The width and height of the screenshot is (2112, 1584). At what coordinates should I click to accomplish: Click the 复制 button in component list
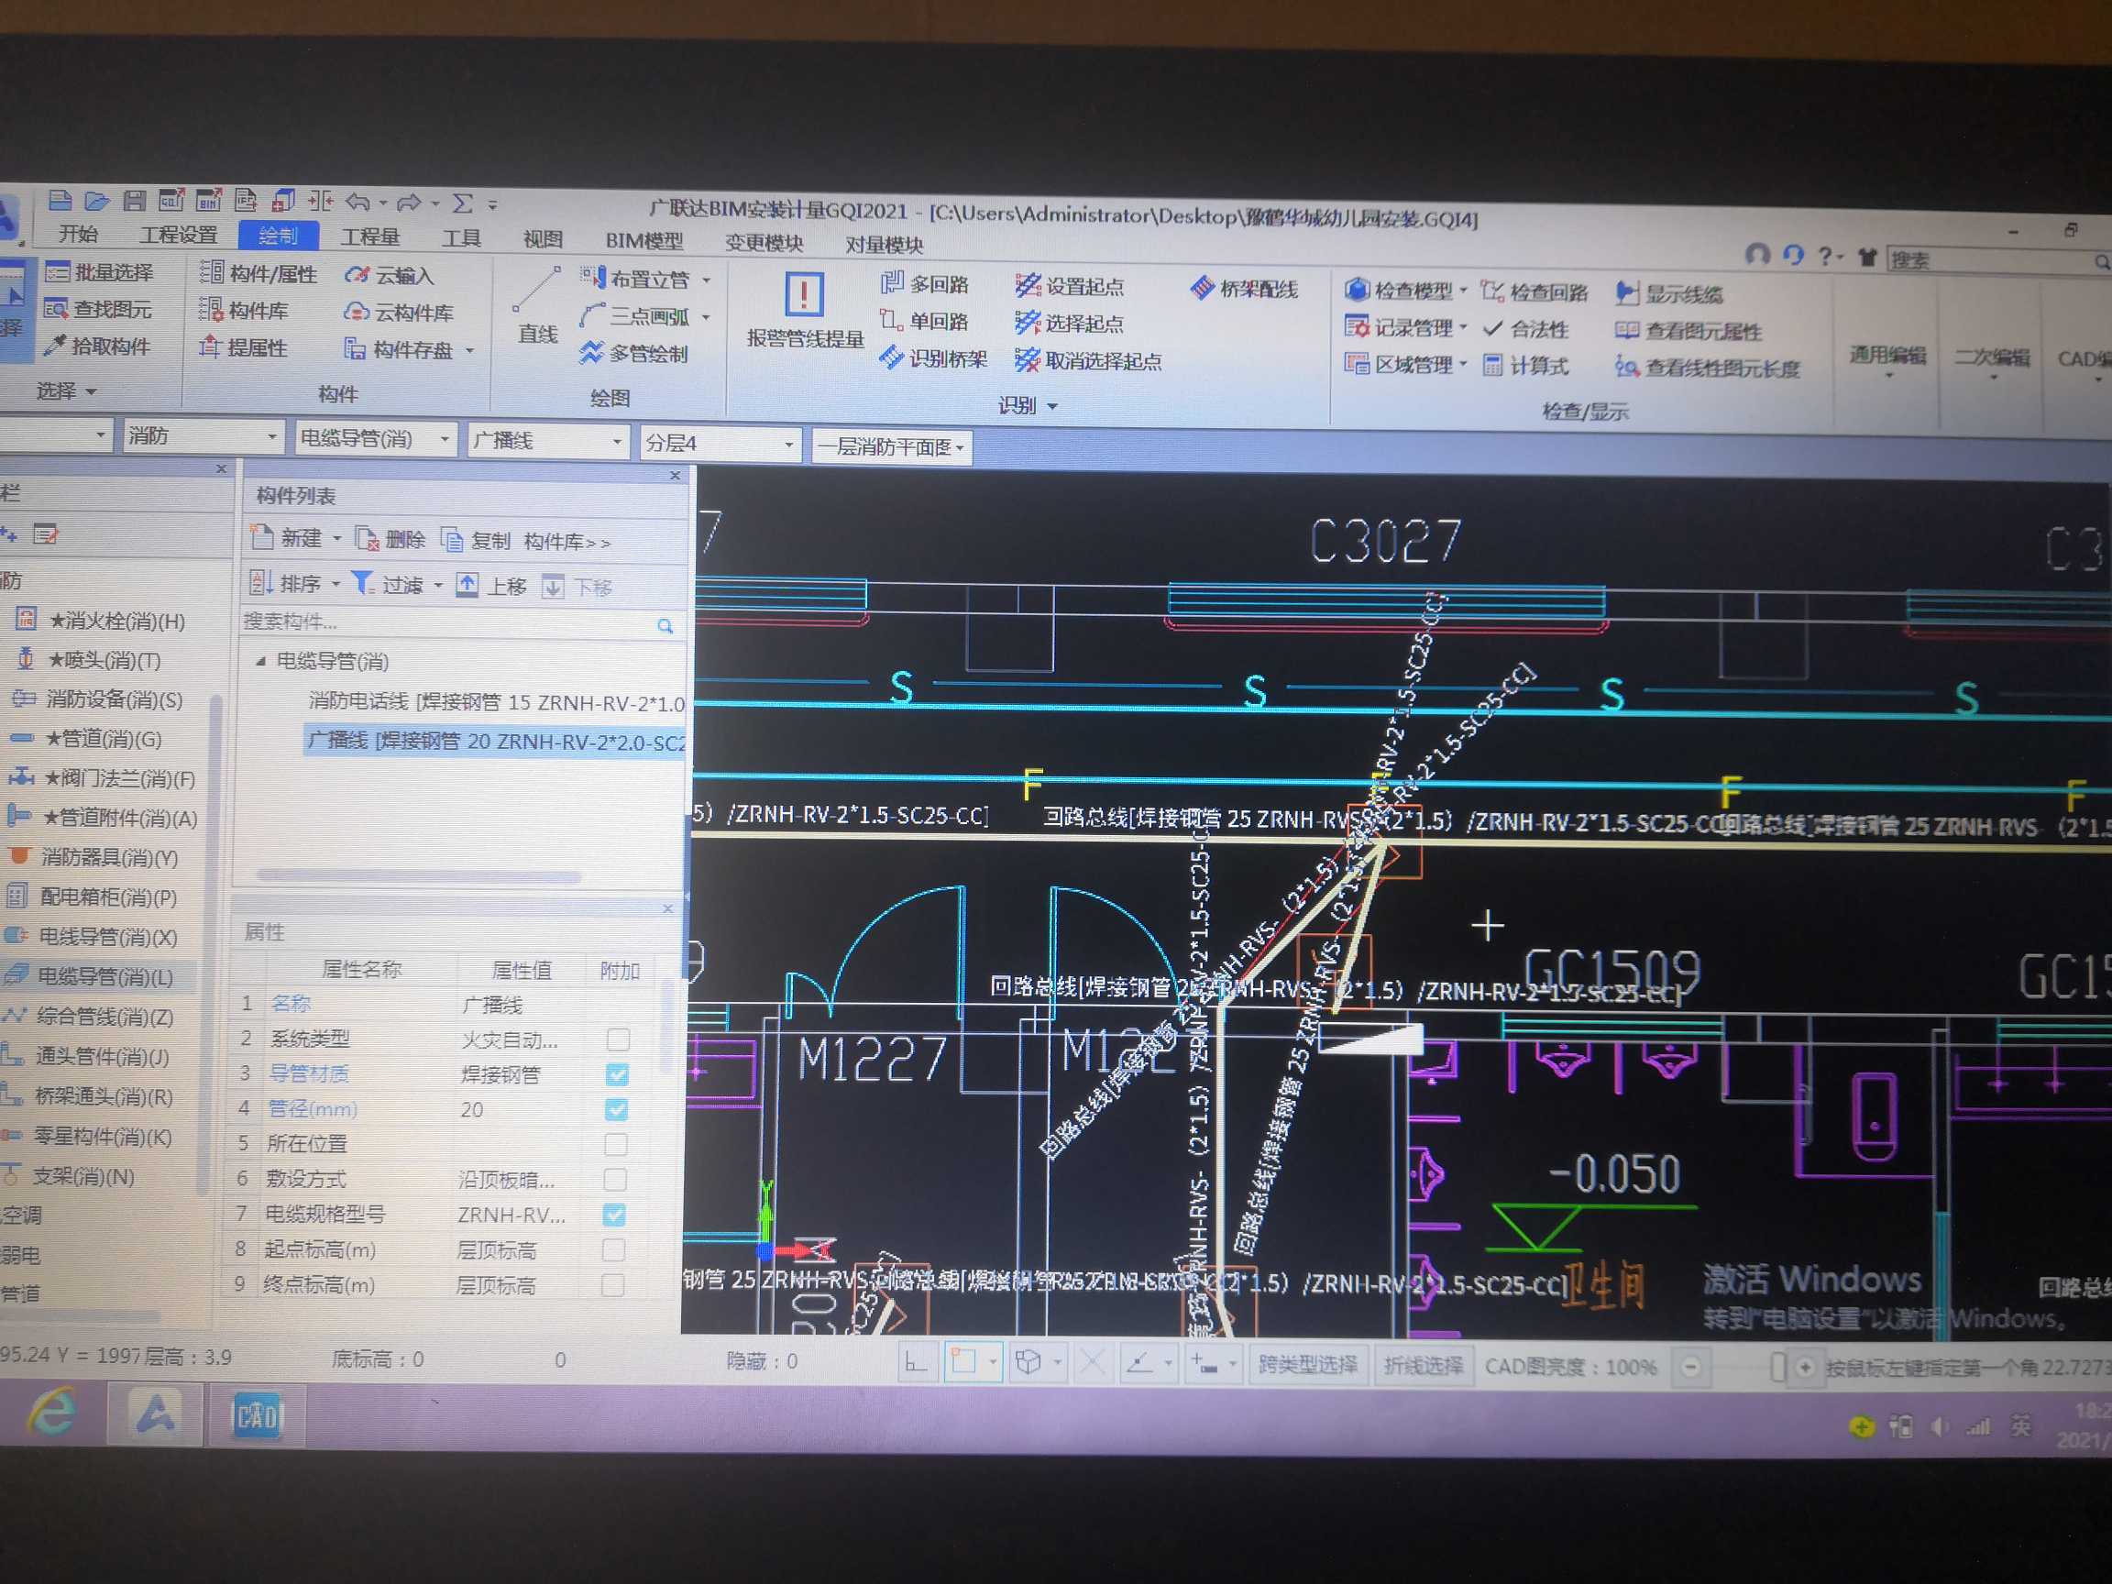[x=476, y=541]
